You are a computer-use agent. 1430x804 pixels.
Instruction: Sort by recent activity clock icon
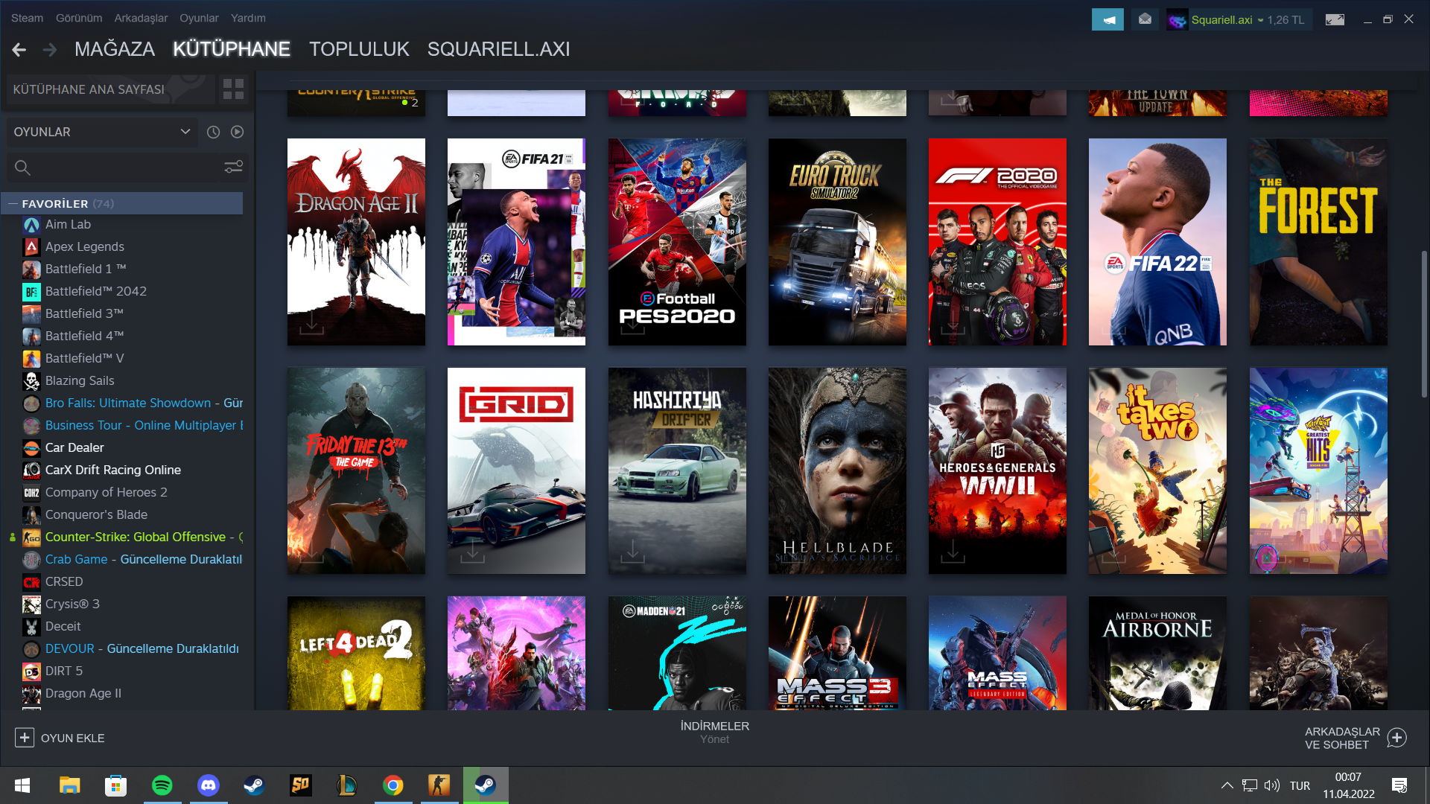tap(213, 132)
